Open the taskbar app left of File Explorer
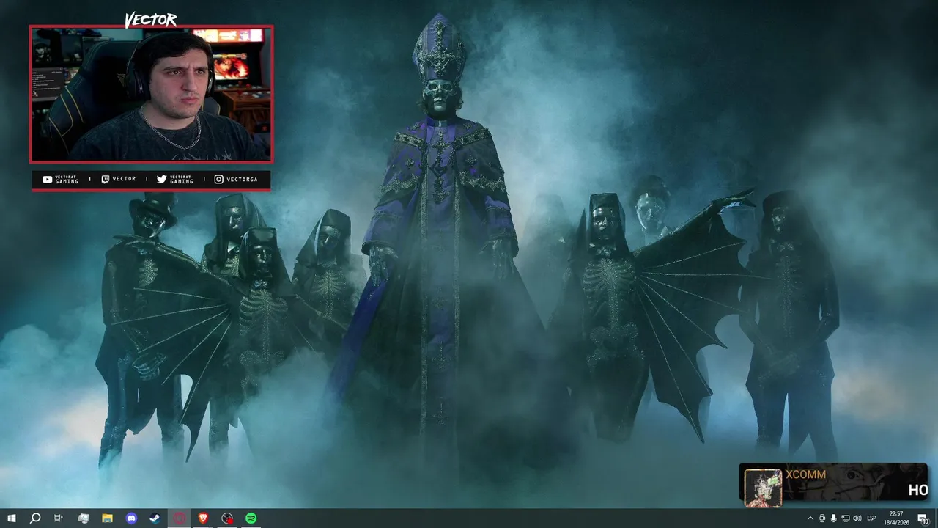 83,518
